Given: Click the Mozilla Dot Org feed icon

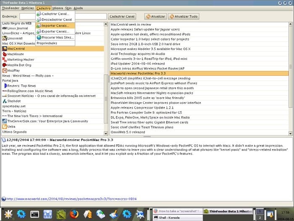Looking at the screenshot, I should point(5,65).
